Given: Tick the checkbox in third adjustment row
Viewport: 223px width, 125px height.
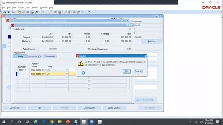Looking at the screenshot, I should pos(89,77).
